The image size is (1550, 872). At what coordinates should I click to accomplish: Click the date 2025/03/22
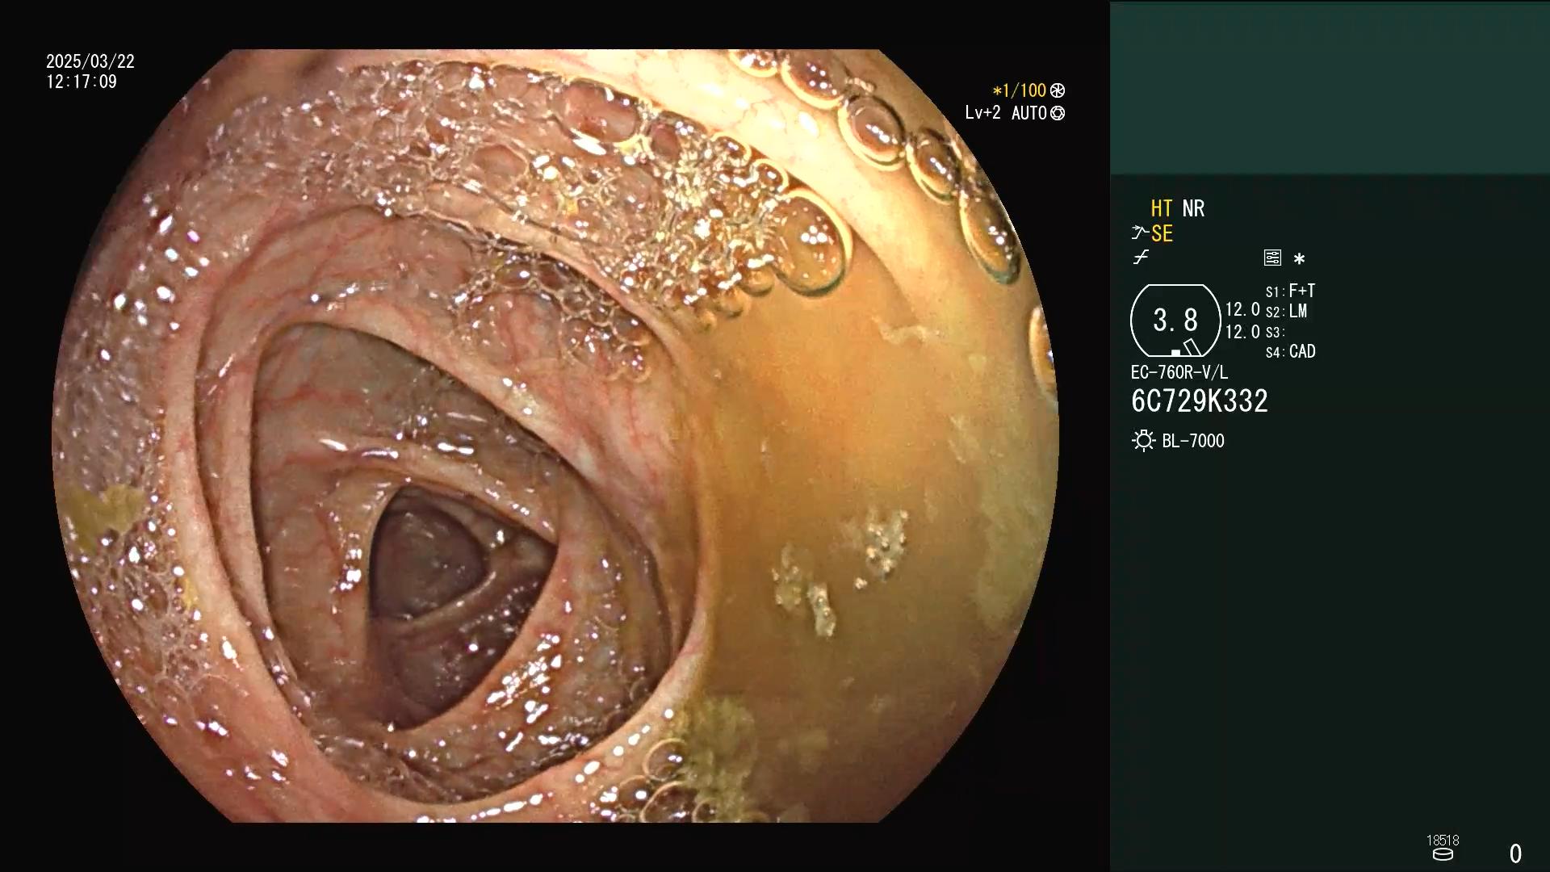tap(90, 61)
